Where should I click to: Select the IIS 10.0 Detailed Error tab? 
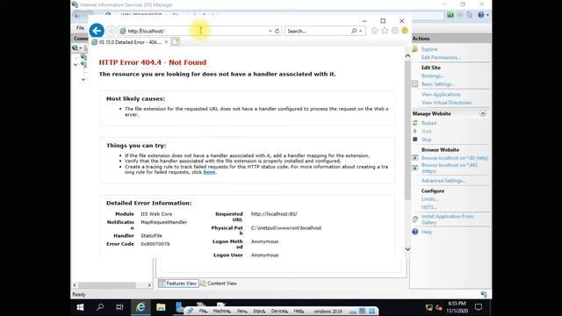[x=129, y=42]
